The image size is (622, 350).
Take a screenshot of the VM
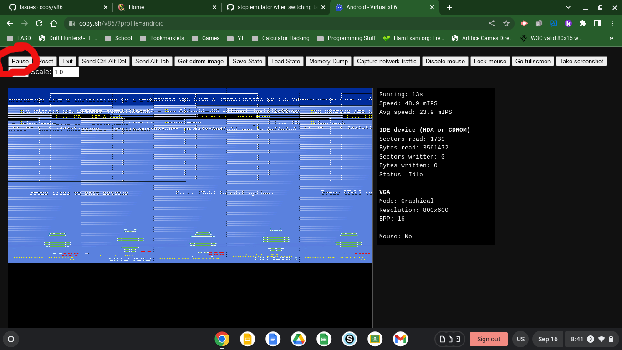tap(581, 61)
